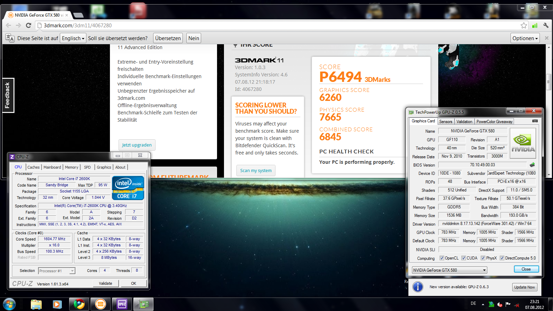Click Validate in CPU-Z
Screen dimensions: 553x311
pyautogui.click(x=106, y=283)
